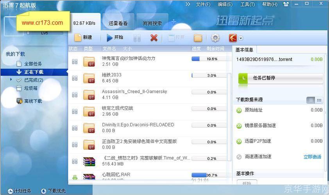Open dropdown arrow beside the red bird icon
Image resolution: width=329 pixels, height=195 pixels.
pyautogui.click(x=241, y=38)
